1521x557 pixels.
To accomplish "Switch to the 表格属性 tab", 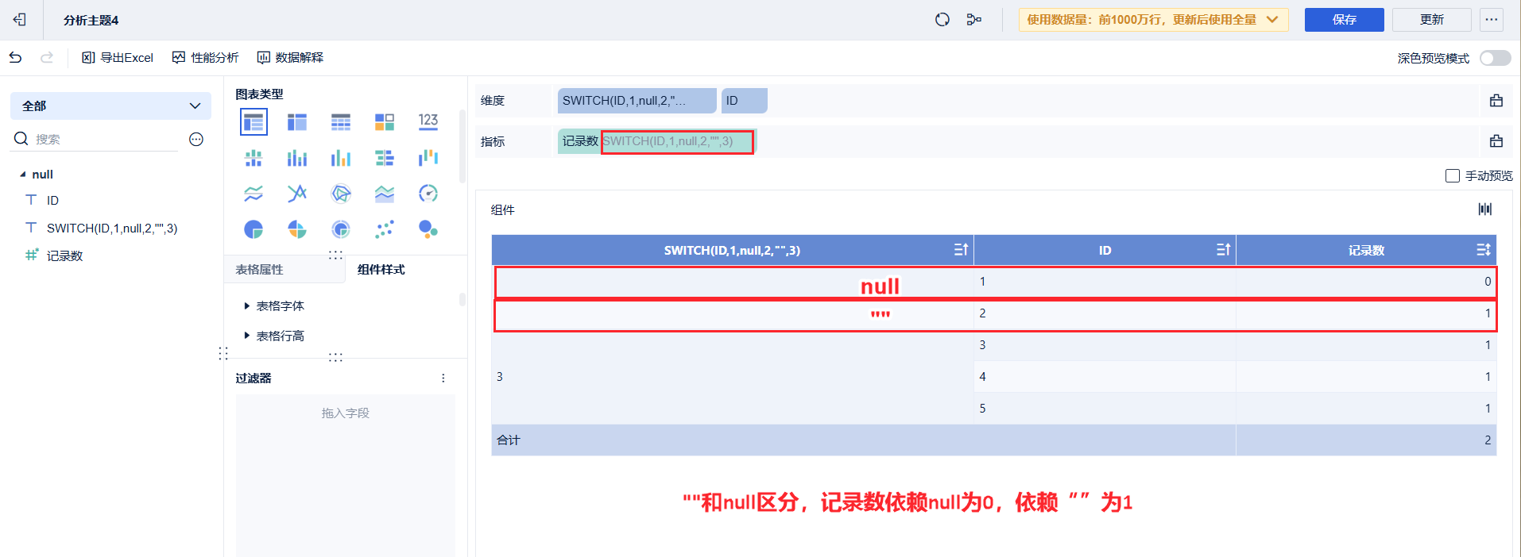I will (x=259, y=270).
